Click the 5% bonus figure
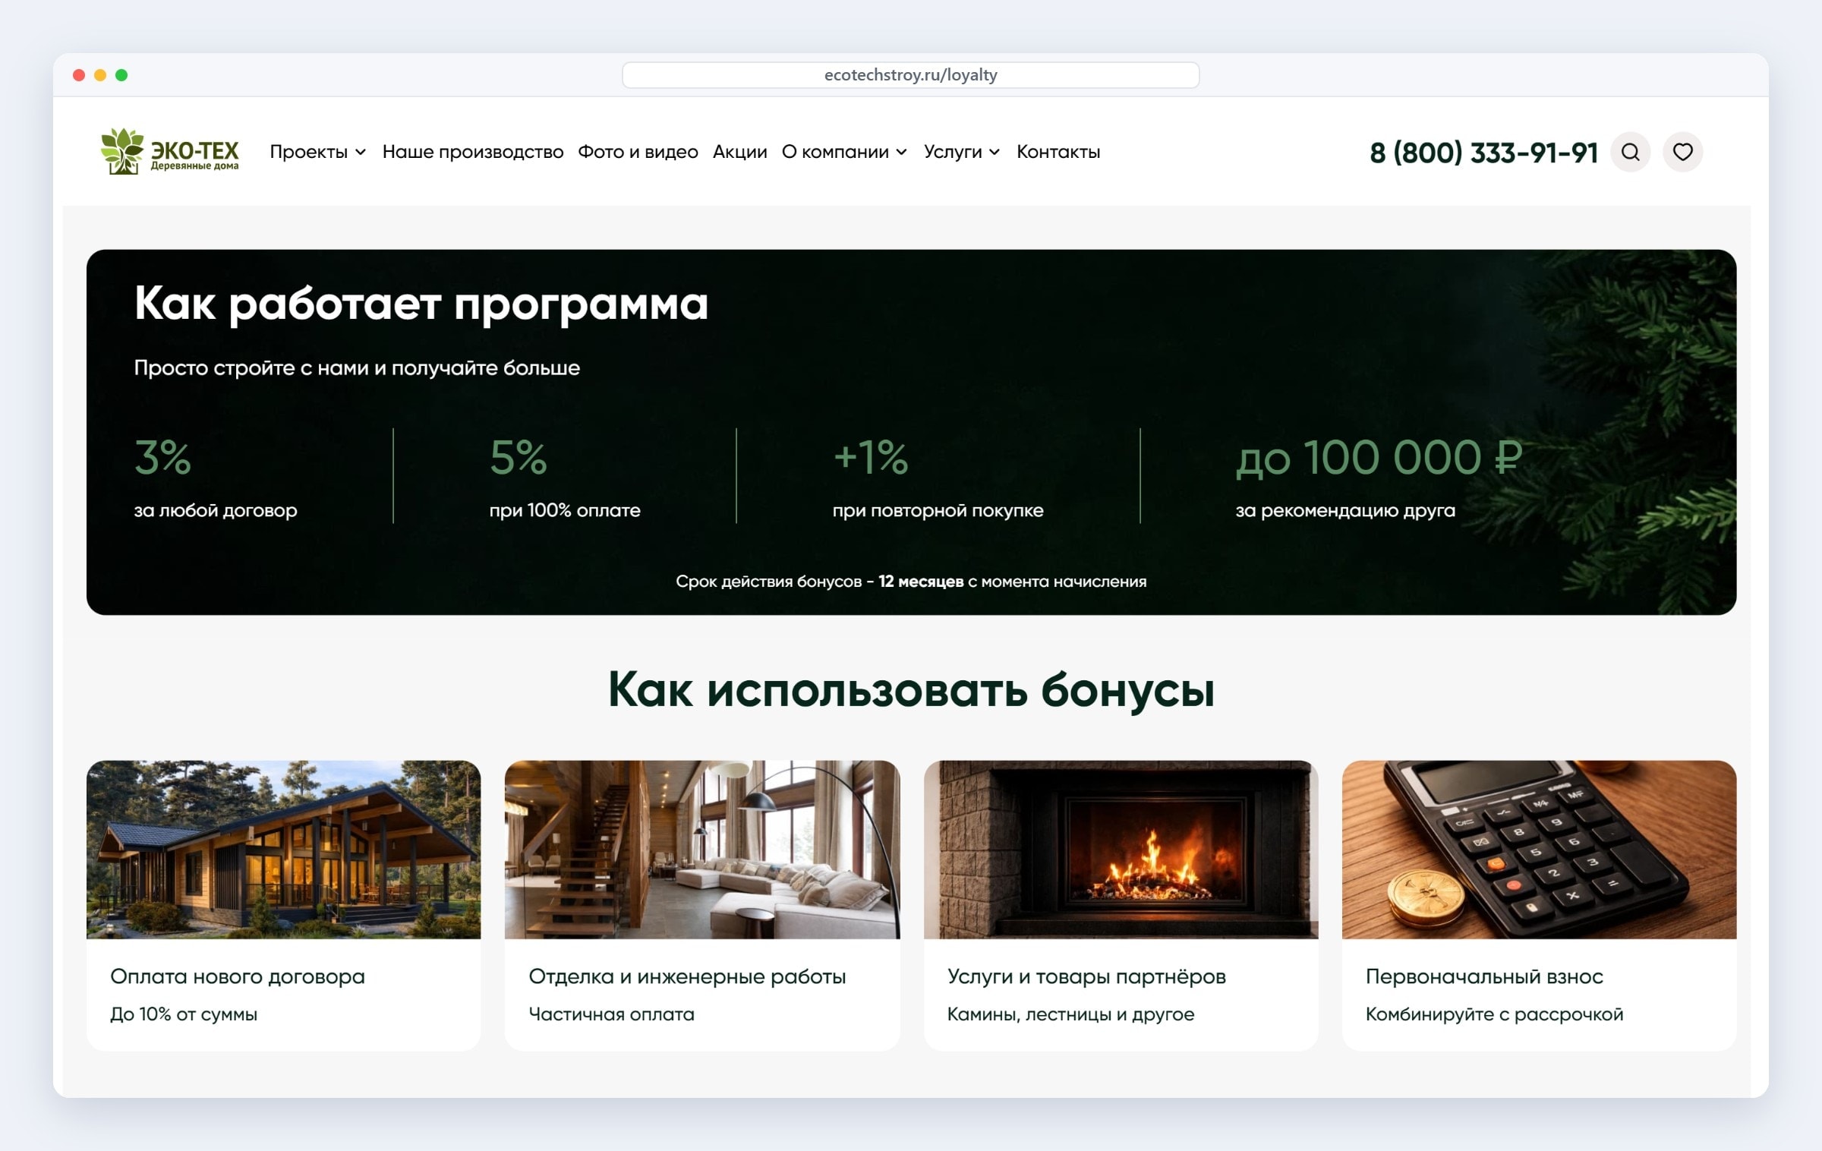The width and height of the screenshot is (1822, 1151). [x=518, y=458]
